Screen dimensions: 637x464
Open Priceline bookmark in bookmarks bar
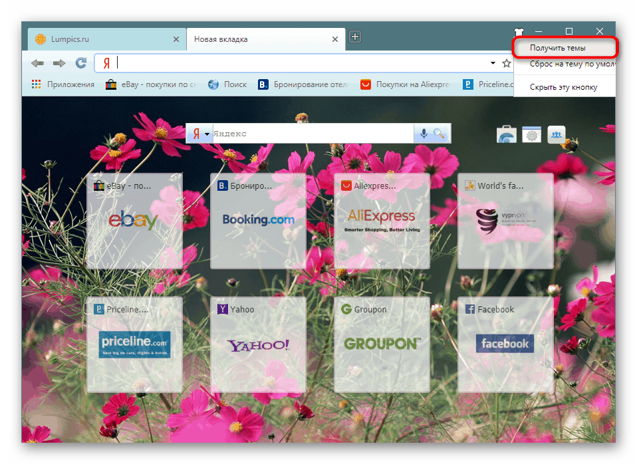click(x=488, y=84)
